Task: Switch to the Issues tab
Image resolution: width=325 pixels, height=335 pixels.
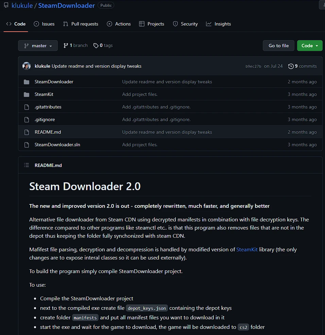Action: click(44, 24)
